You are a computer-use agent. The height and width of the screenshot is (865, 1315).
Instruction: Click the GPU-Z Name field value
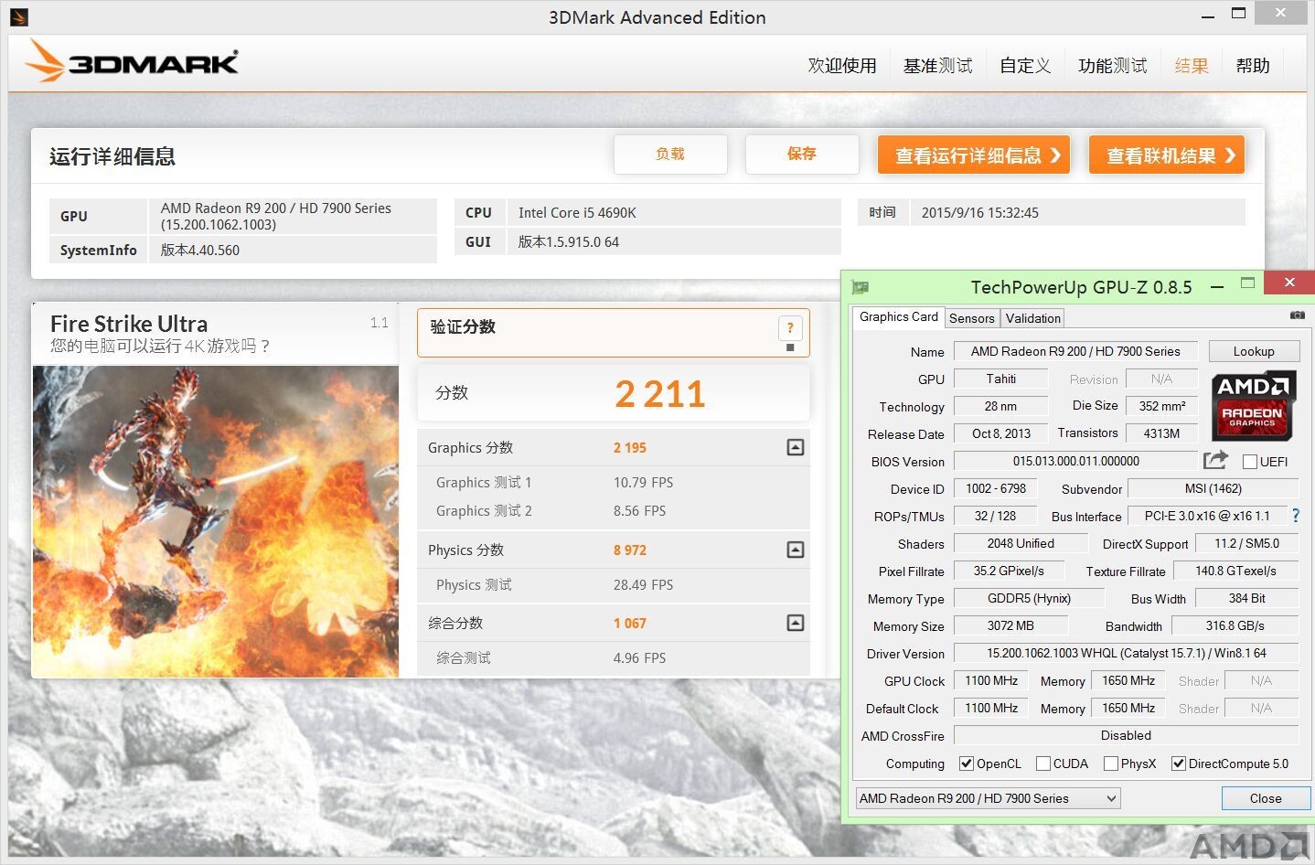(1075, 351)
